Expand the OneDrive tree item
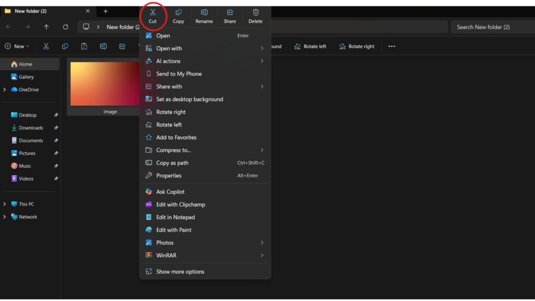This screenshot has height=301, width=535. [x=5, y=89]
